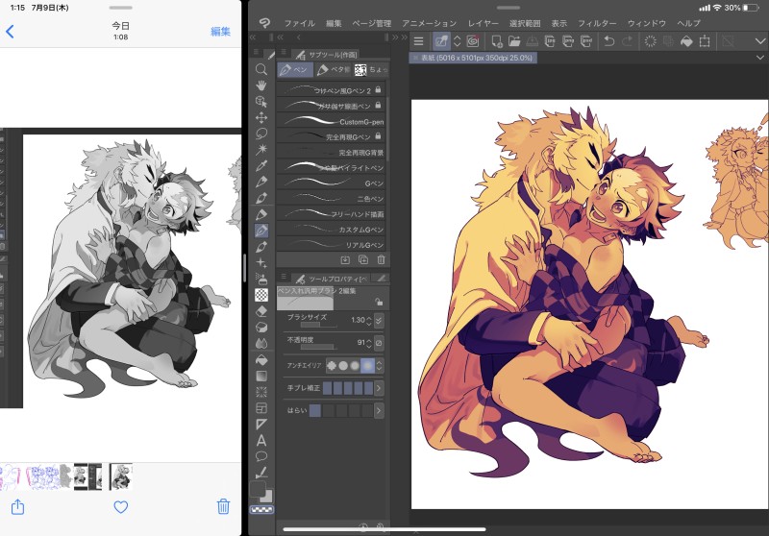Image resolution: width=769 pixels, height=536 pixels.
Task: Toggle brush size dynamics button
Action: click(x=379, y=321)
